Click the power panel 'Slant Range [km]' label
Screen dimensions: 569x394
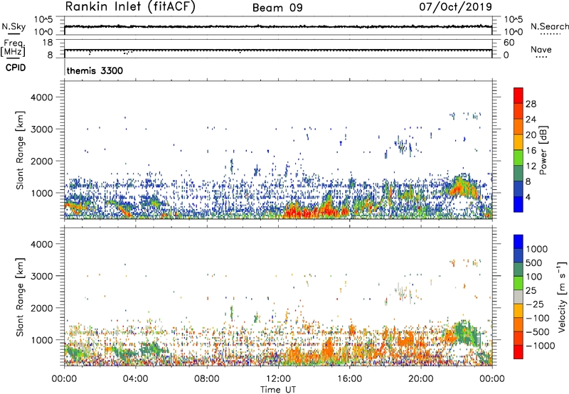click(20, 150)
